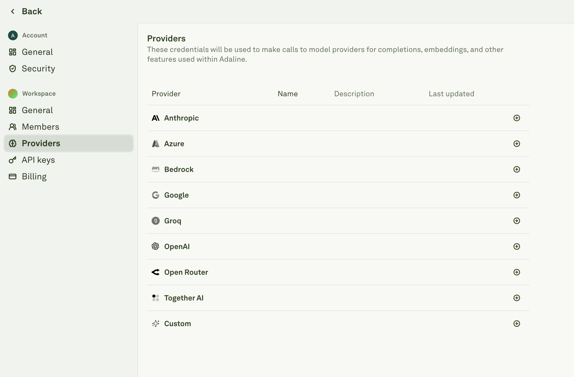Add OpenAI provider credentials
The image size is (574, 377).
(516, 246)
